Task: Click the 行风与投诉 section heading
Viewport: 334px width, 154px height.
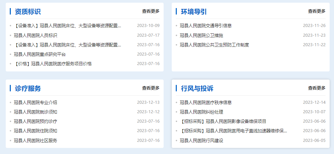Action: coord(197,88)
